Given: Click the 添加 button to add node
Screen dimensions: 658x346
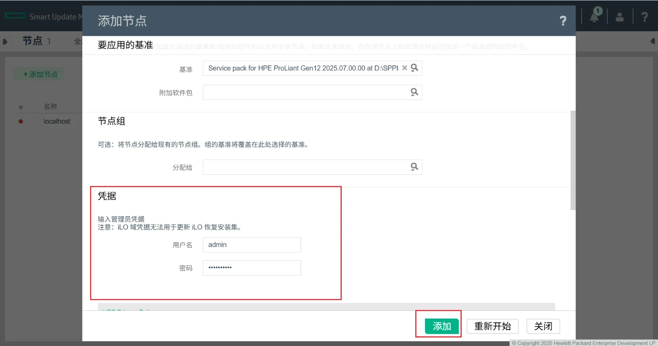Looking at the screenshot, I should click(442, 326).
